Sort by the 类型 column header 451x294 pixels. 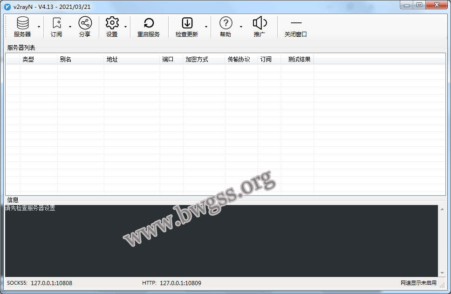tap(39, 59)
